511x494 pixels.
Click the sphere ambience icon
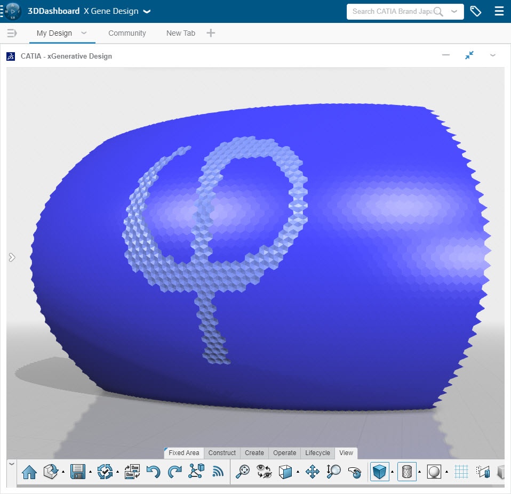[x=434, y=472]
